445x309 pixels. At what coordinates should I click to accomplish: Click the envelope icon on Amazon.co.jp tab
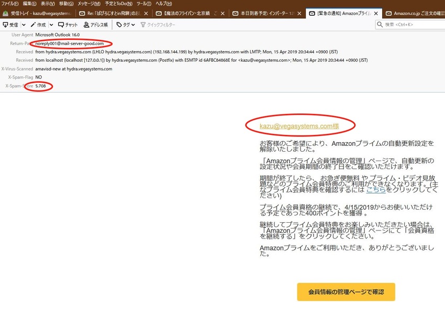coord(388,13)
